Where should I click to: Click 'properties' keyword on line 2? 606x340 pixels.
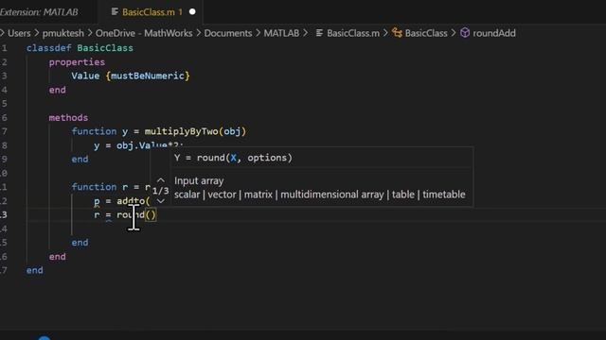pos(77,62)
